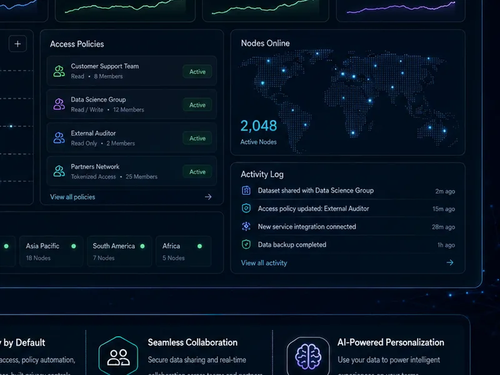Screen dimensions: 500x375
Task: Click Partners Network group icon
Action: [x=59, y=171]
